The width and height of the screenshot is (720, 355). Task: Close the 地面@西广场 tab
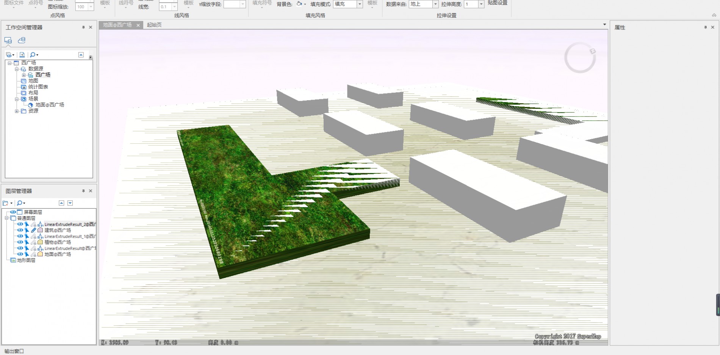(138, 25)
